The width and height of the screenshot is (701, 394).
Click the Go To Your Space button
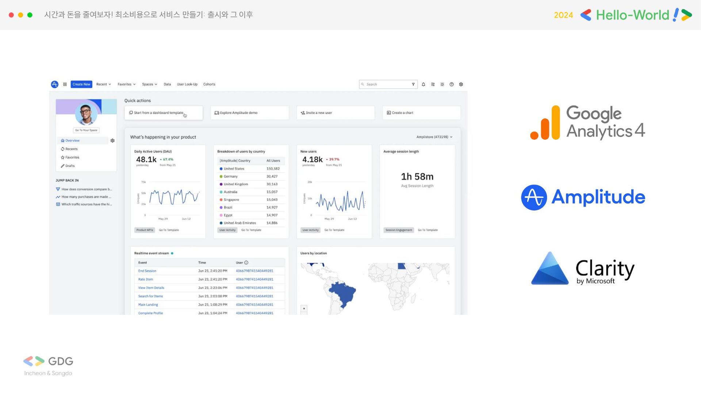point(86,130)
